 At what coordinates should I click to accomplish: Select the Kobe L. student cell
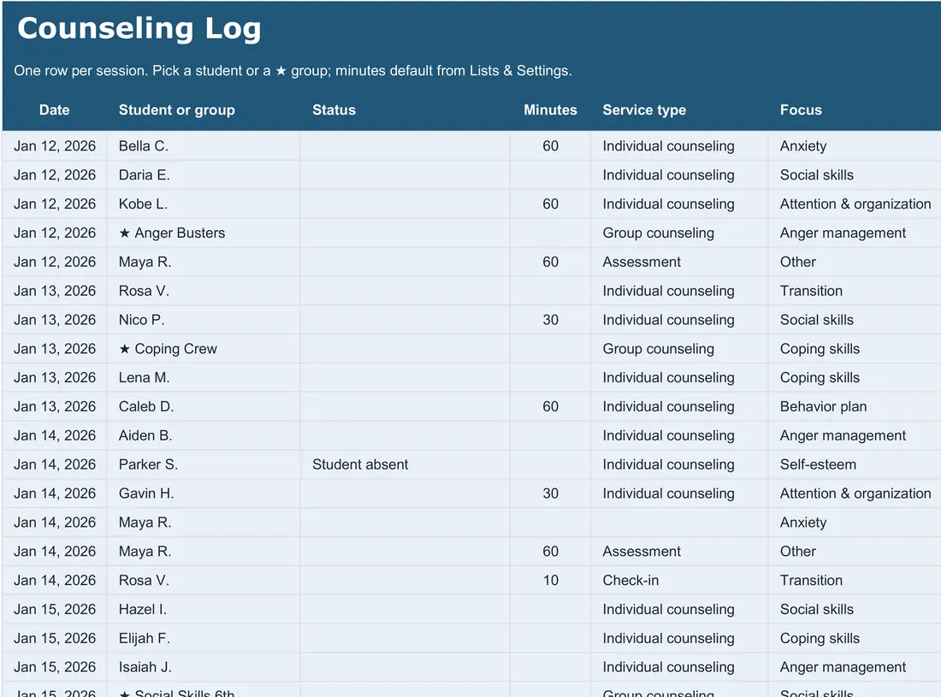coord(204,204)
